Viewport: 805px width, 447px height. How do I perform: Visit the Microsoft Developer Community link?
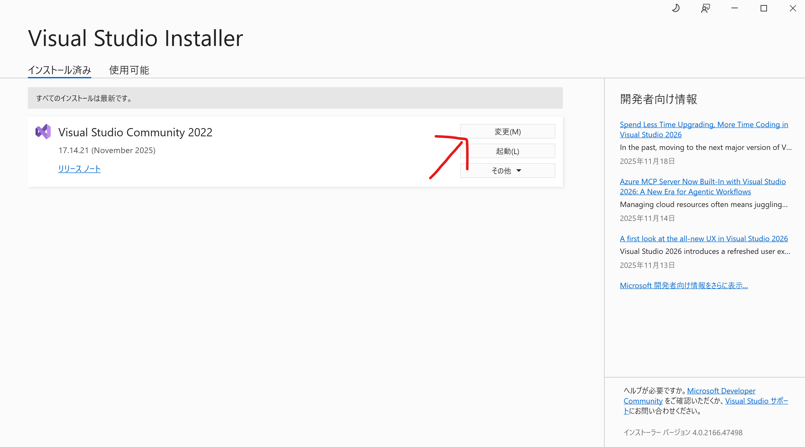click(x=721, y=391)
